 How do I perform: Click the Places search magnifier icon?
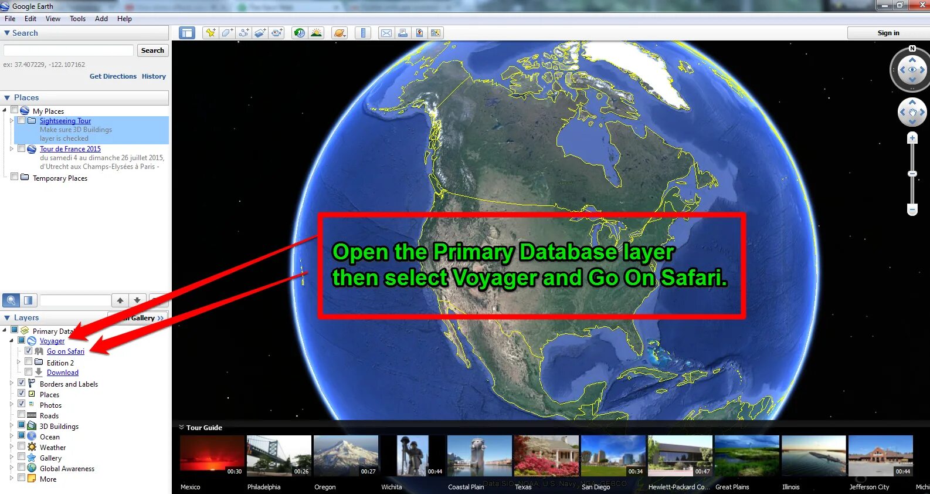11,300
